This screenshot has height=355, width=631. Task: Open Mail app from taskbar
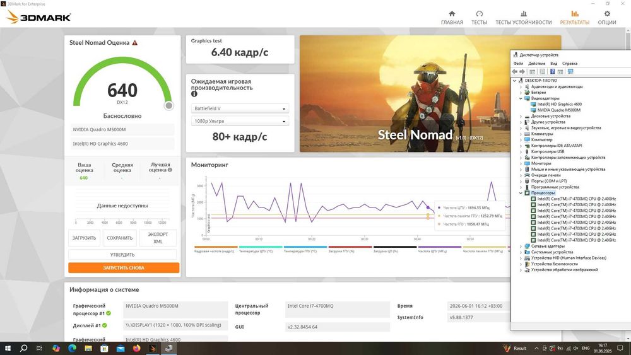click(x=121, y=348)
